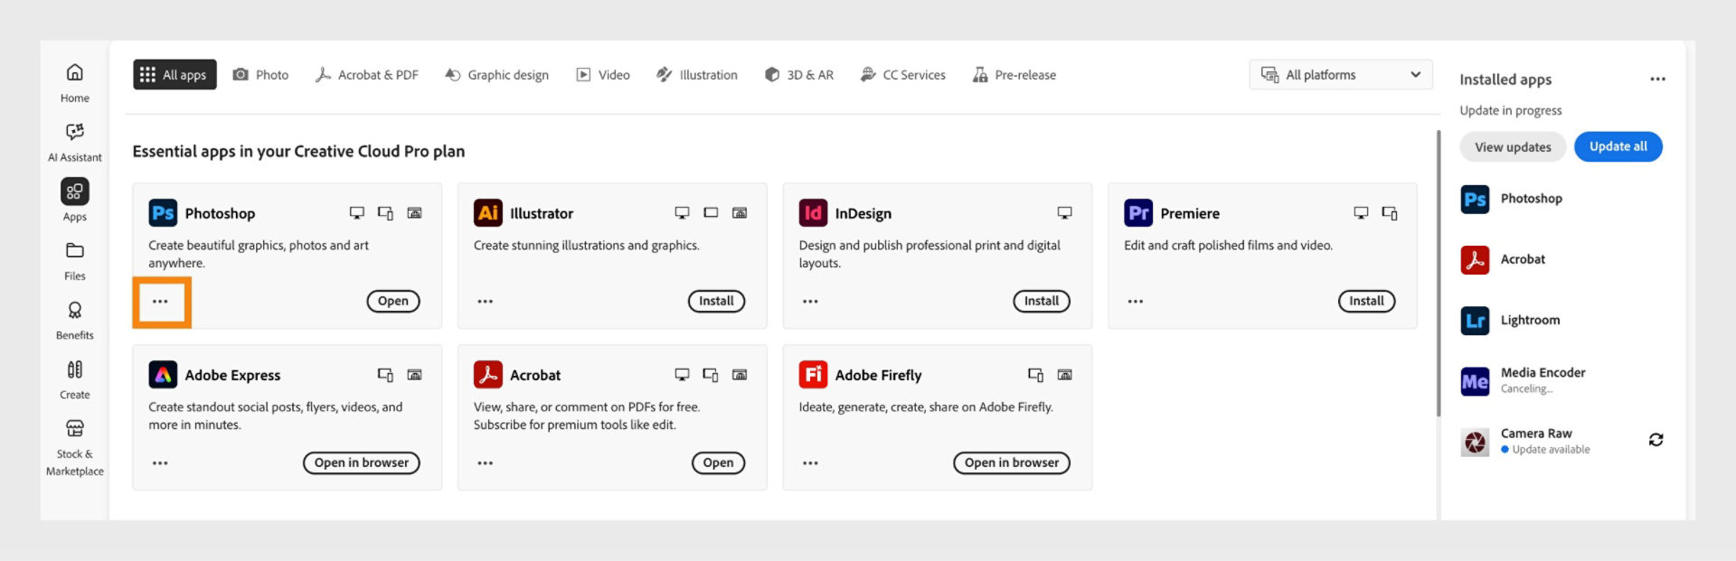Click Camera Raw icon in the Installed apps list
This screenshot has height=561, width=1736.
(1475, 443)
